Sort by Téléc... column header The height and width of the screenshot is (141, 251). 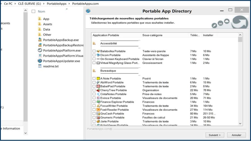195,35
